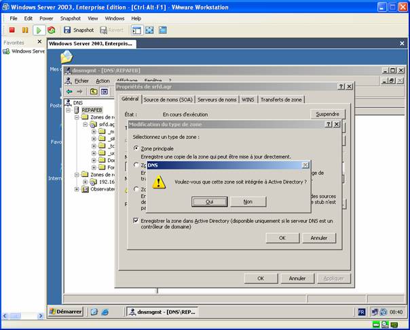The height and width of the screenshot is (330, 410).
Task: Select the Windows Server 2003 VM tab
Action: click(x=92, y=43)
